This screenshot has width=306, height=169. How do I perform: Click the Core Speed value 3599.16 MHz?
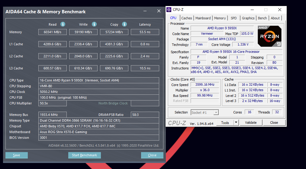click(x=205, y=84)
